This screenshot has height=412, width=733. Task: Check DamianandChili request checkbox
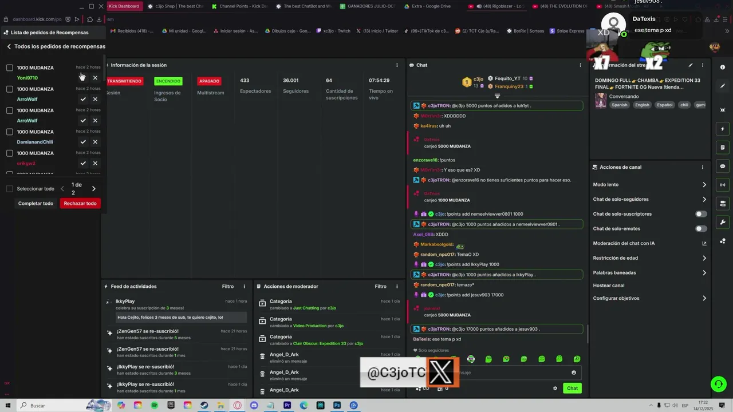point(10,132)
